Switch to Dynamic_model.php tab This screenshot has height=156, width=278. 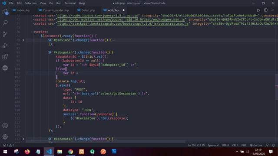point(56,10)
